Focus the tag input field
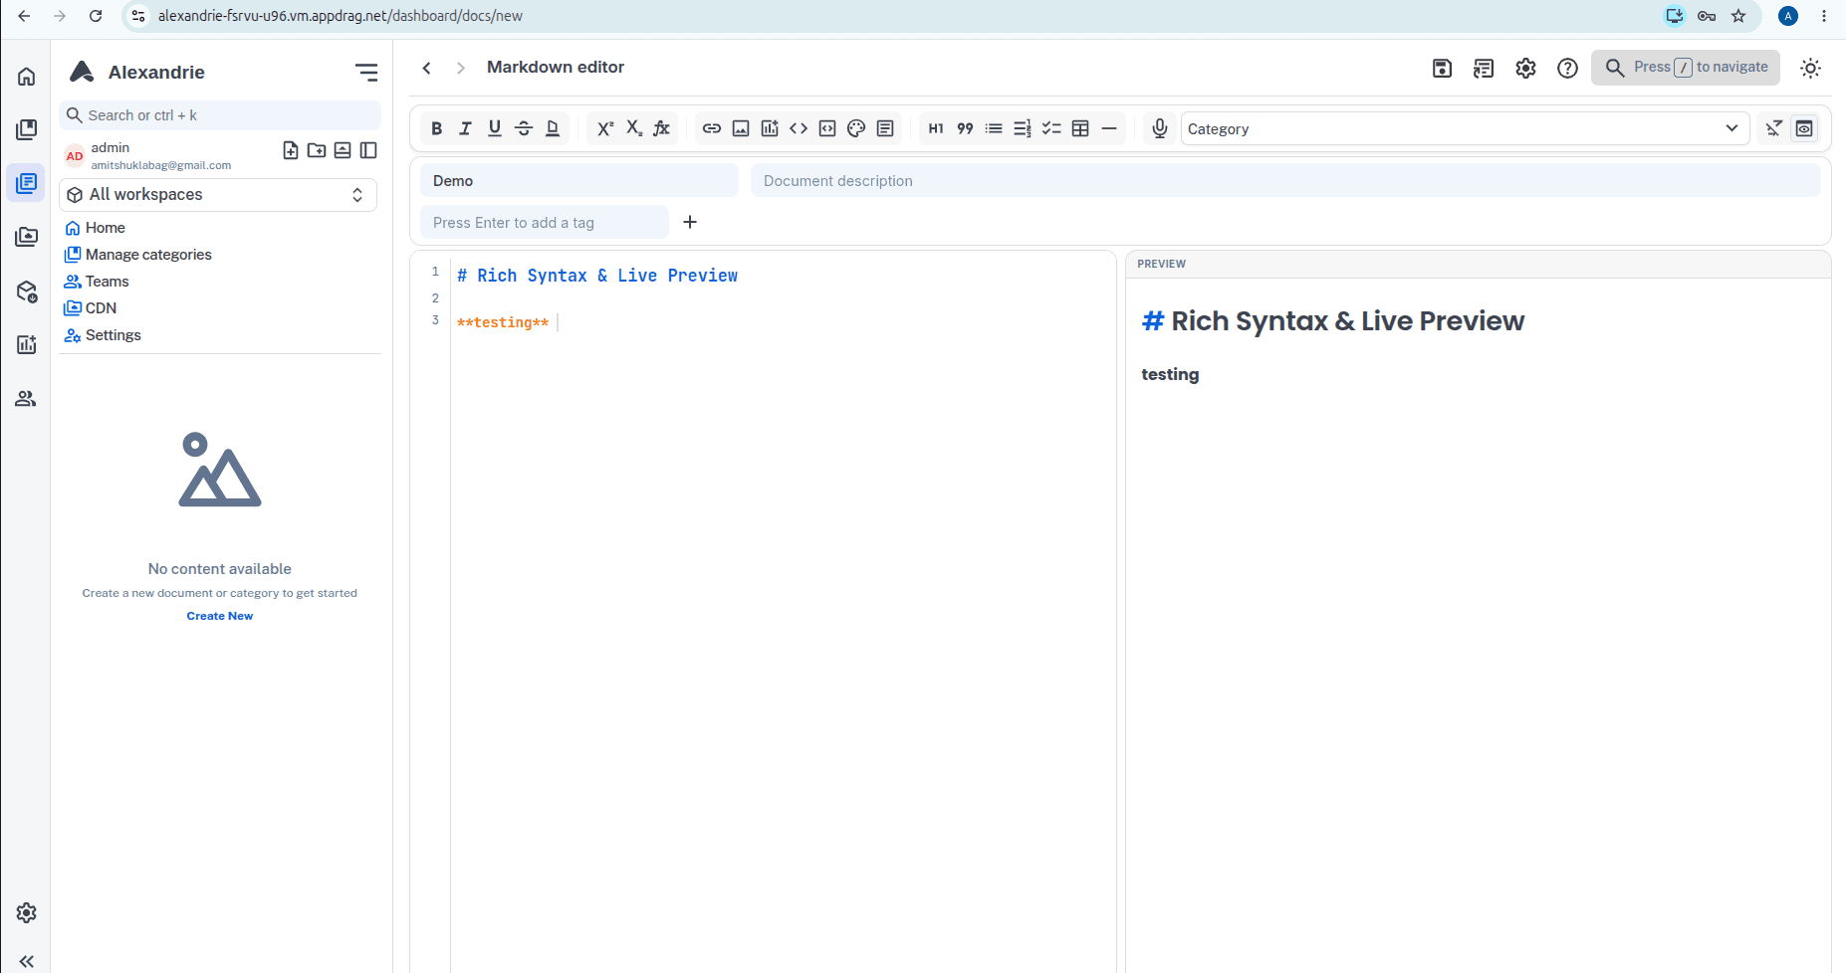This screenshot has width=1846, height=973. pyautogui.click(x=544, y=223)
